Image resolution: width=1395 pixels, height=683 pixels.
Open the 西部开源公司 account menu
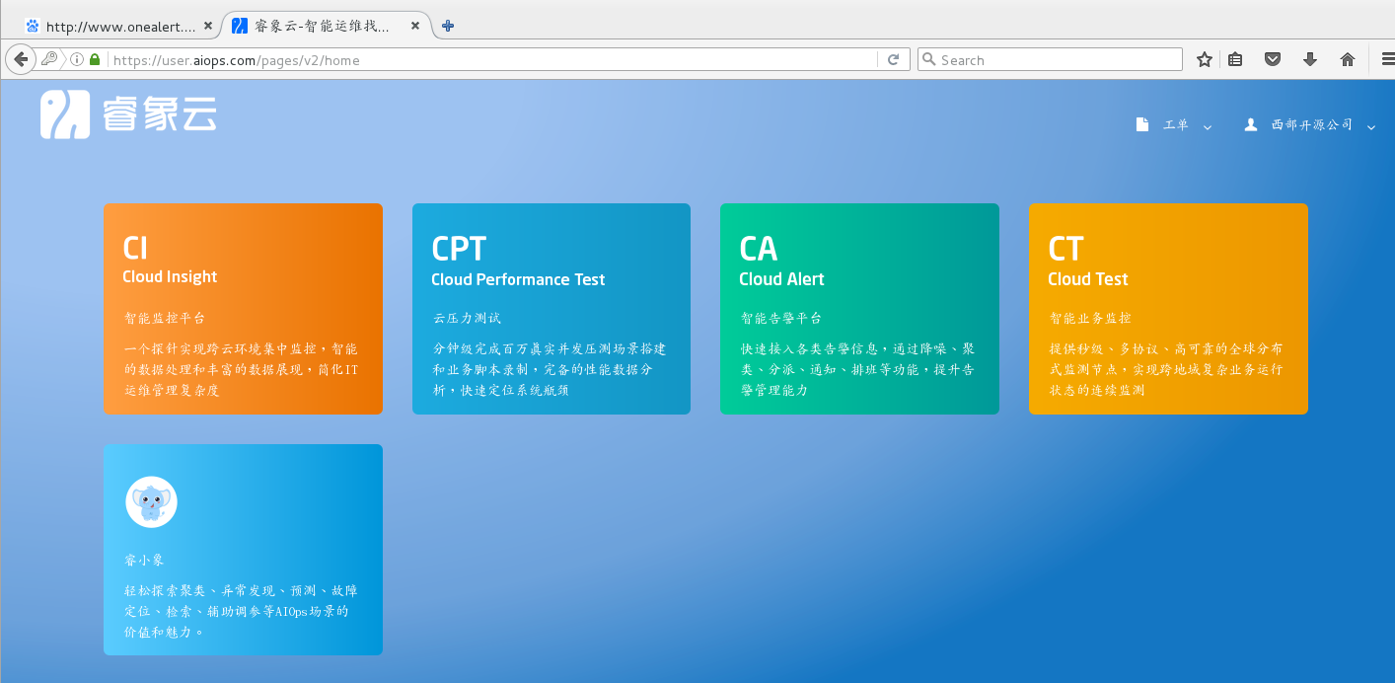click(x=1310, y=124)
